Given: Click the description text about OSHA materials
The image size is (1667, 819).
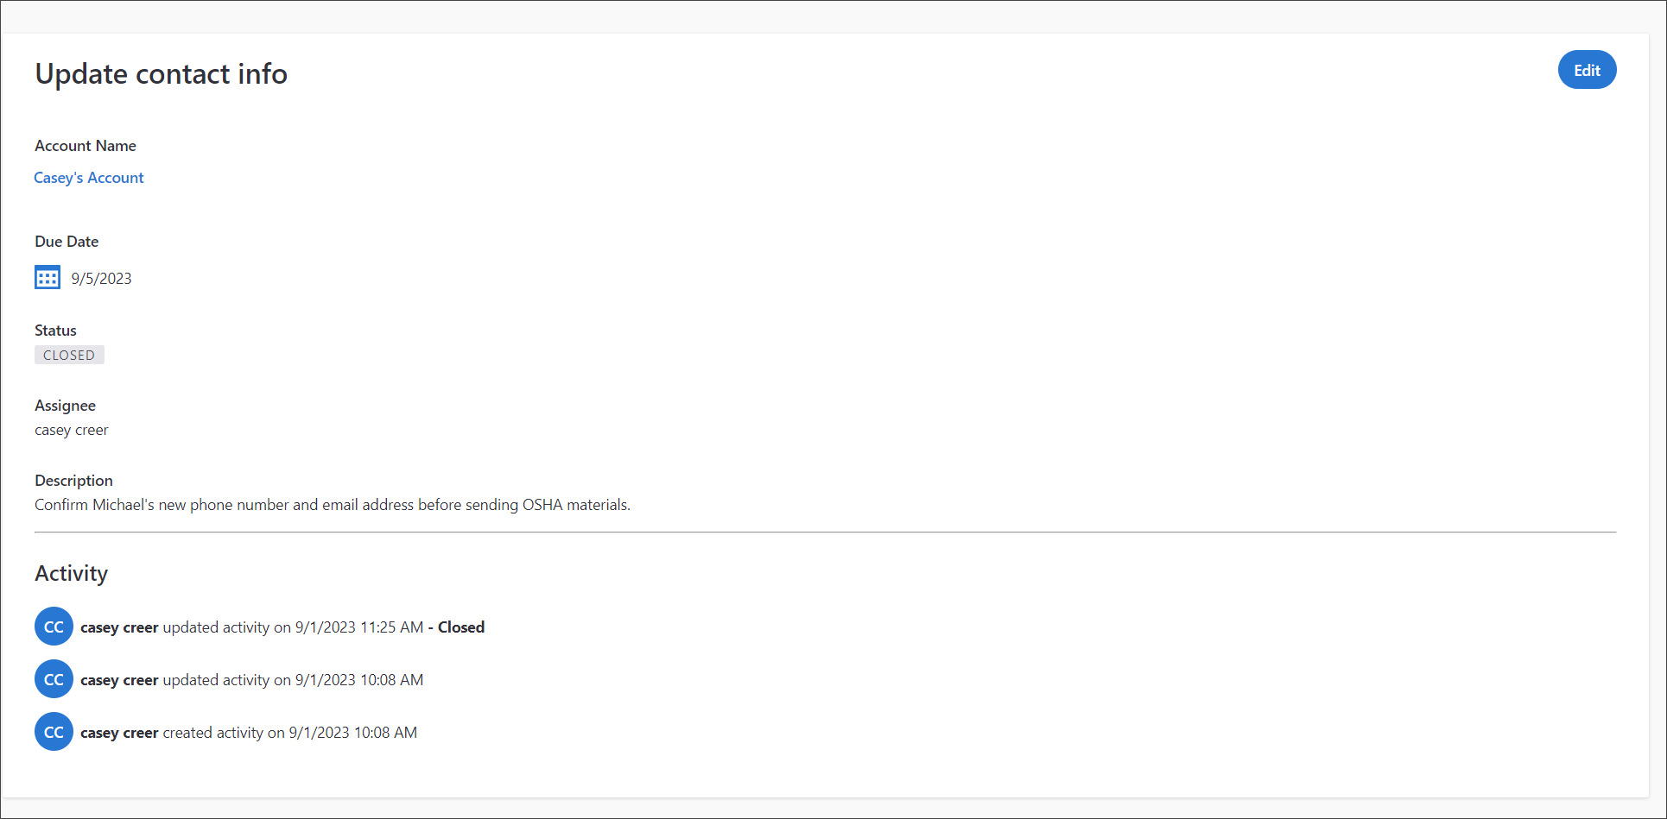Looking at the screenshot, I should pyautogui.click(x=333, y=505).
